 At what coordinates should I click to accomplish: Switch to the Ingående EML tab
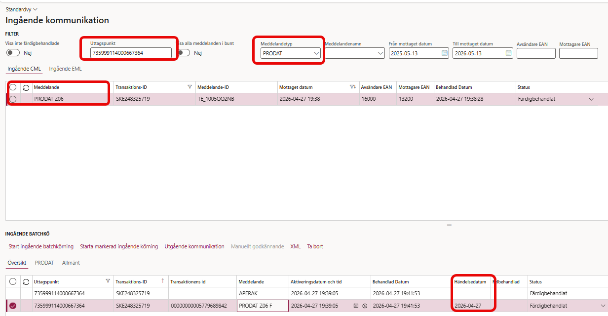pyautogui.click(x=65, y=69)
